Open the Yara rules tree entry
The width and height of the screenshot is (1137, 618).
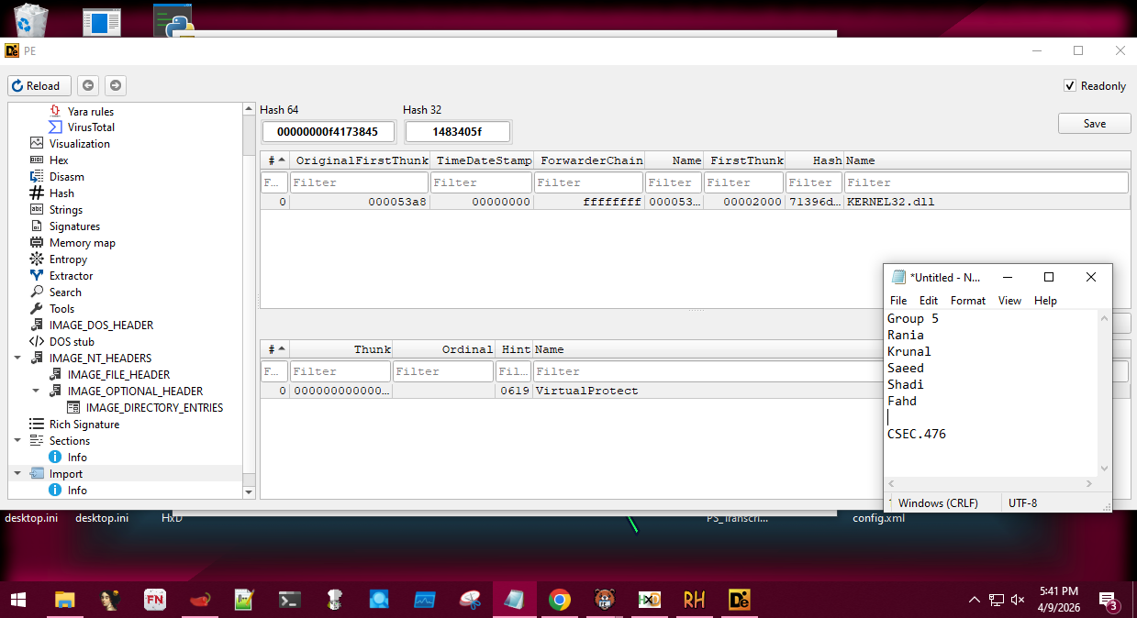[x=90, y=111]
